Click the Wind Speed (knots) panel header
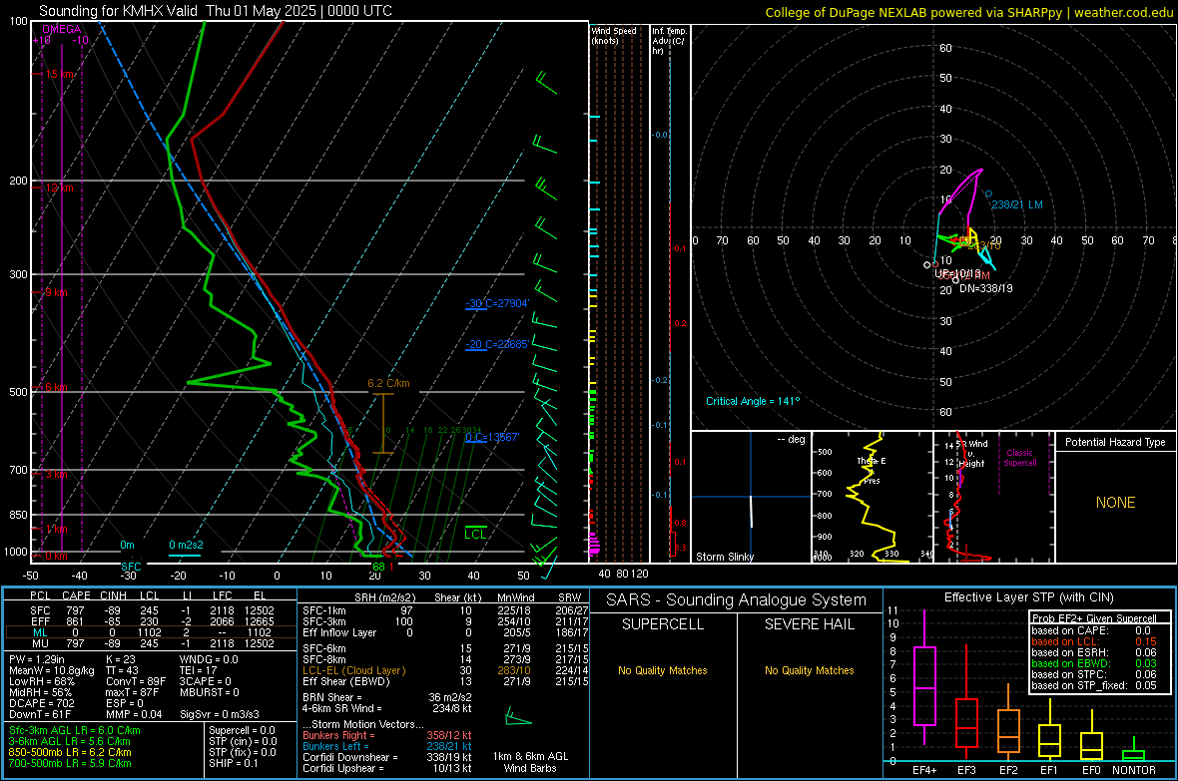The width and height of the screenshot is (1178, 781). click(x=614, y=35)
